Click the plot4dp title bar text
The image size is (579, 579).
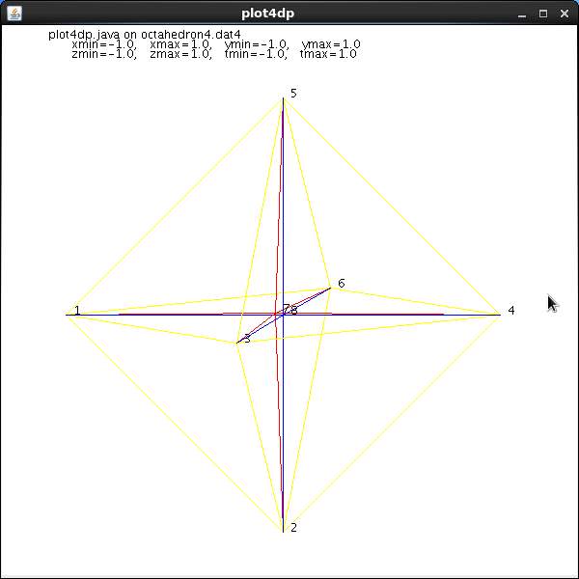click(x=267, y=14)
